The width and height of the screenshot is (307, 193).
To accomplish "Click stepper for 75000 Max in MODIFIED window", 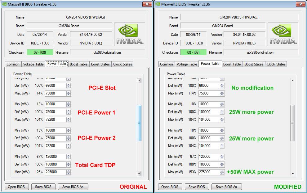I will [x=222, y=93].
